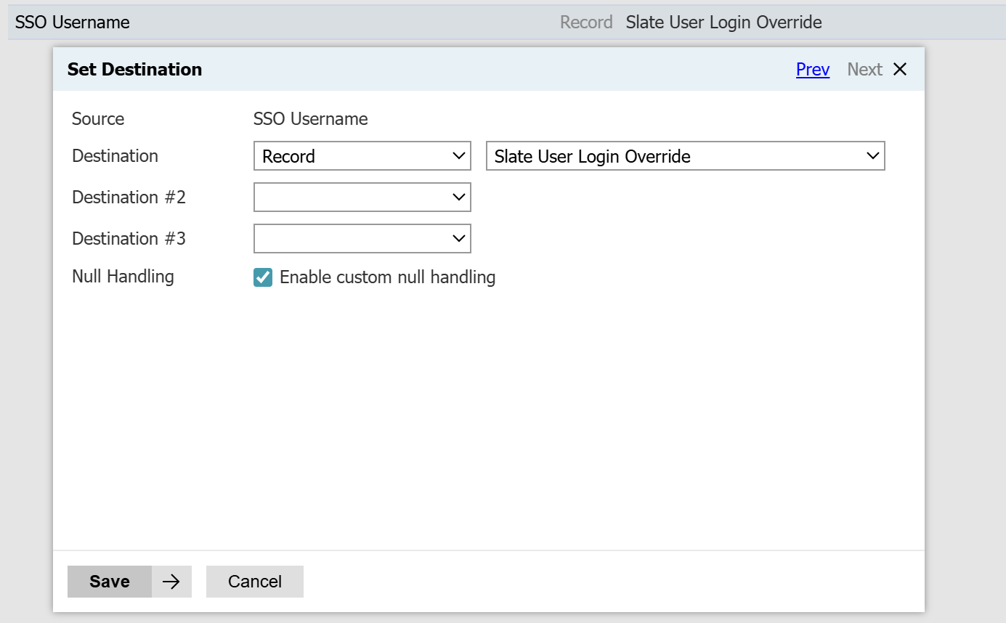
Task: Save the destination settings
Action: pyautogui.click(x=110, y=582)
